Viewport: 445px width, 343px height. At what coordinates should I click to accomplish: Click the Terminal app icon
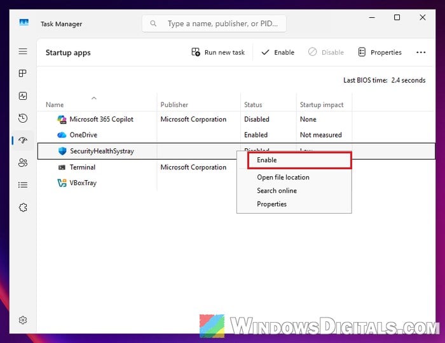tap(62, 167)
